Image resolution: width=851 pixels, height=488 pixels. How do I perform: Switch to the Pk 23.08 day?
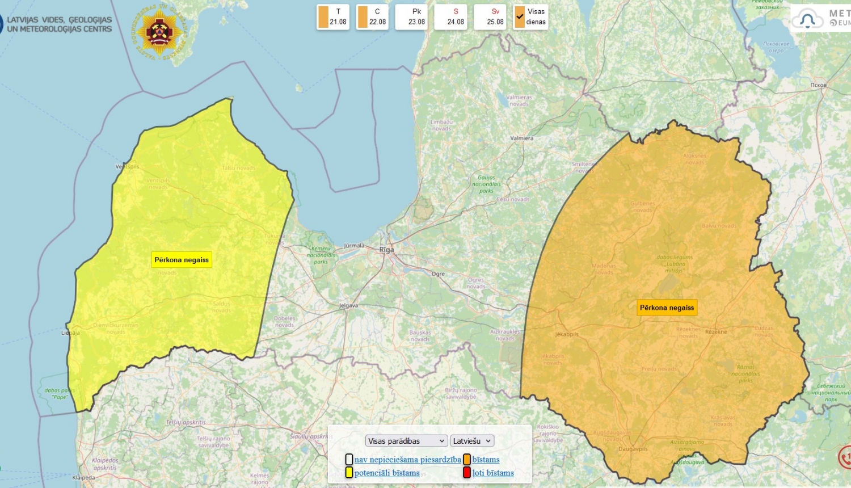point(411,17)
